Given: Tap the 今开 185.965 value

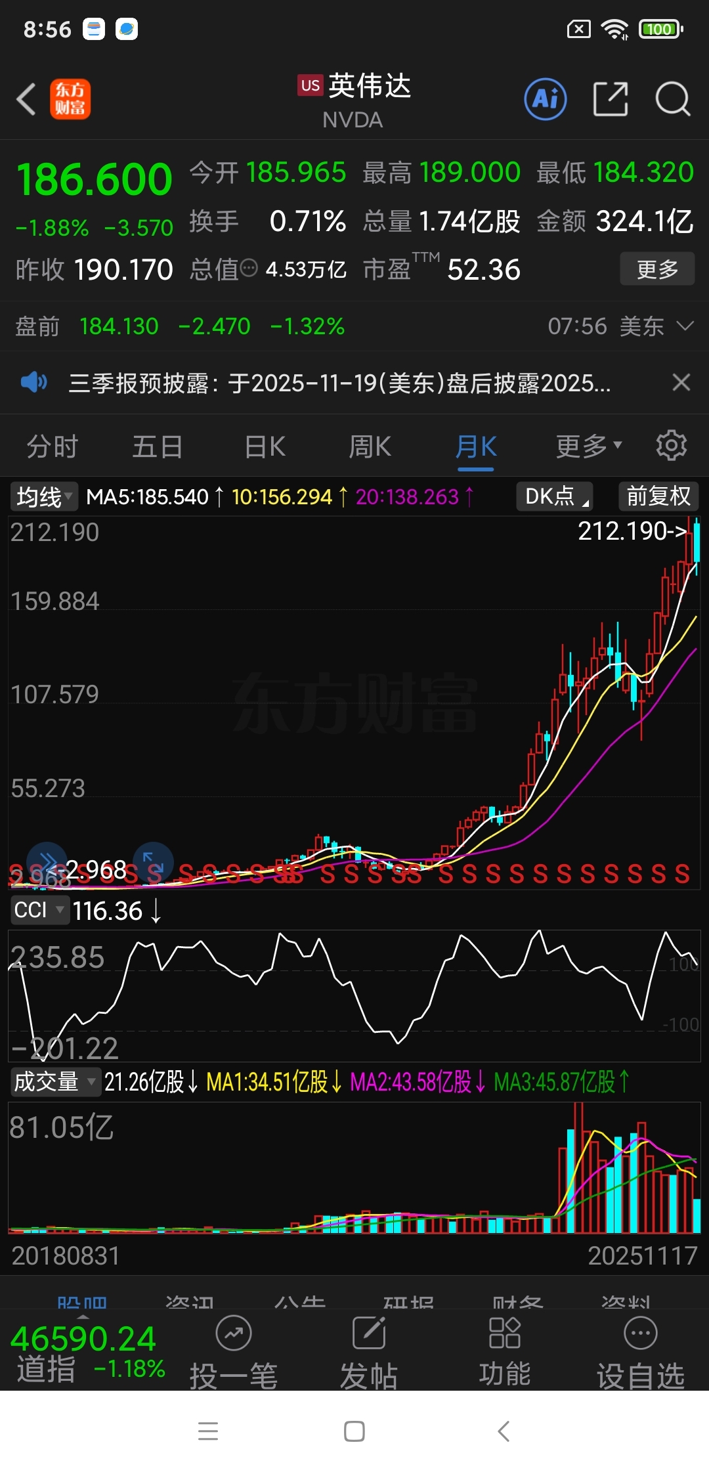Looking at the screenshot, I should pyautogui.click(x=296, y=173).
